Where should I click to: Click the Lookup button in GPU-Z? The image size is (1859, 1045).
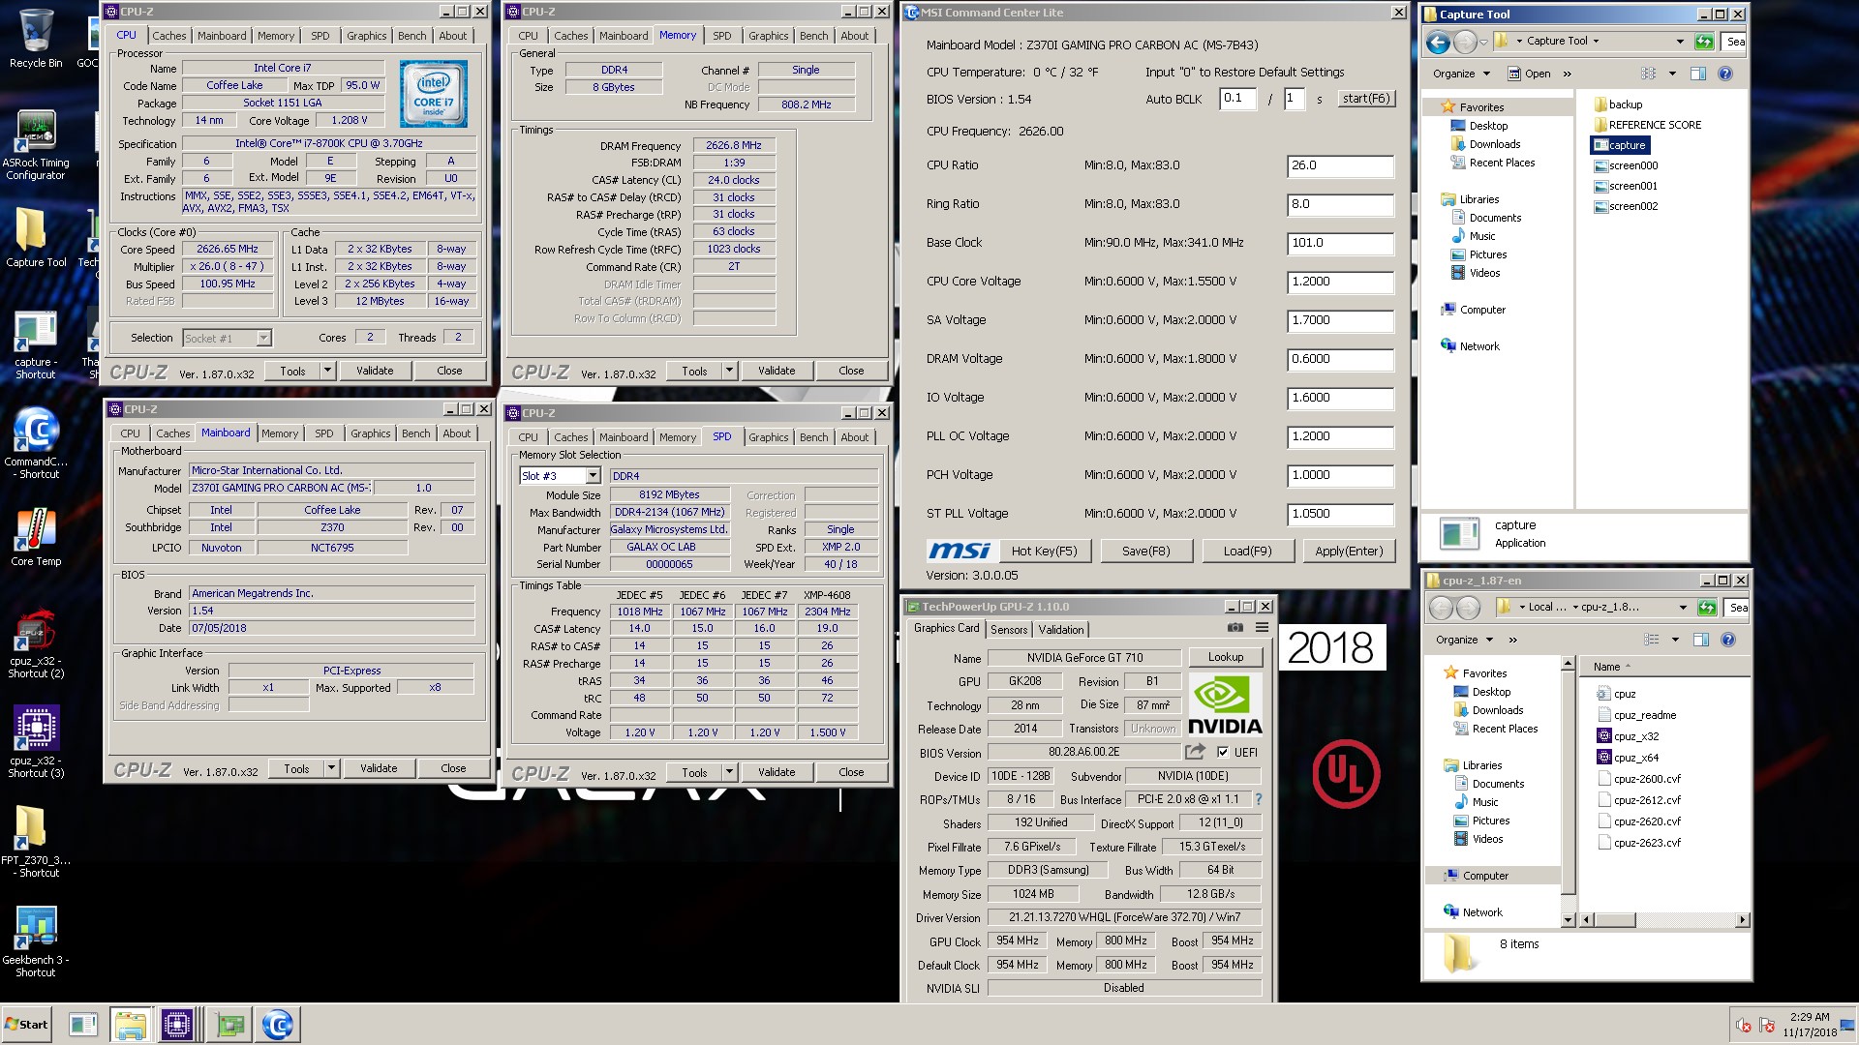pos(1226,657)
